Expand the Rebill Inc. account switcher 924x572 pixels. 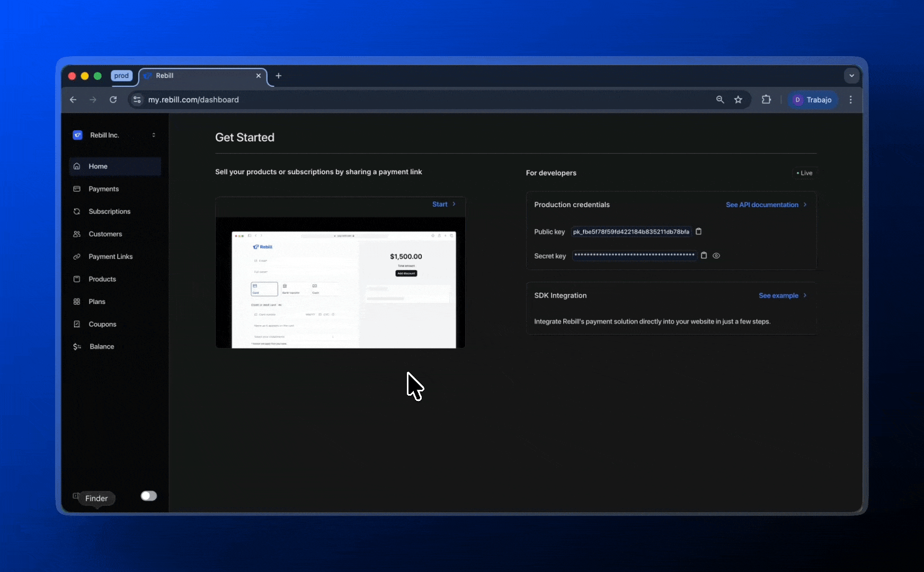[154, 135]
